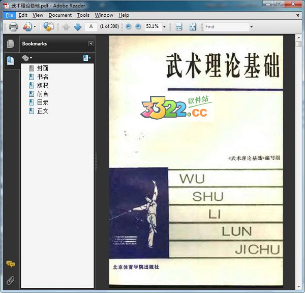Zoom out with minus button

(x=129, y=26)
